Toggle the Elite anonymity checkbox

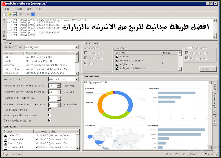tap(85, 63)
